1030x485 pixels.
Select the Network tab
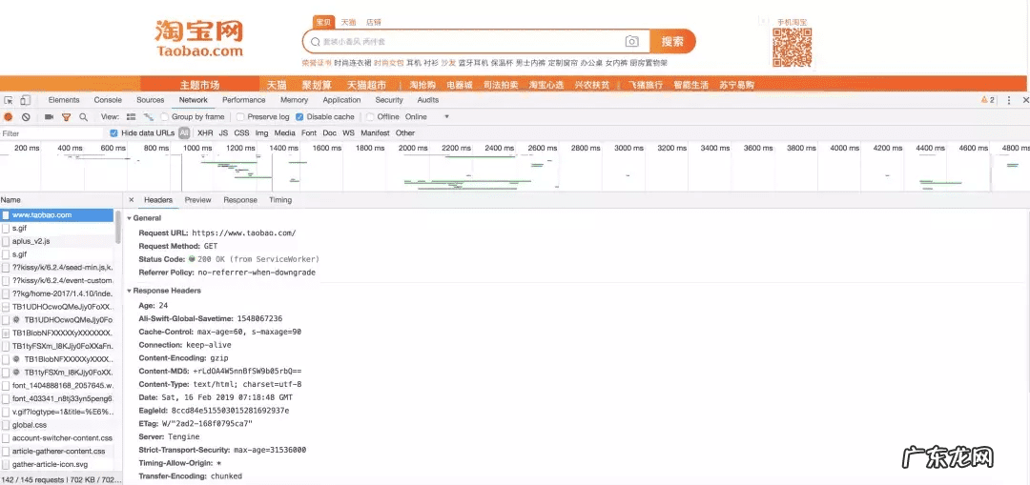click(x=193, y=100)
